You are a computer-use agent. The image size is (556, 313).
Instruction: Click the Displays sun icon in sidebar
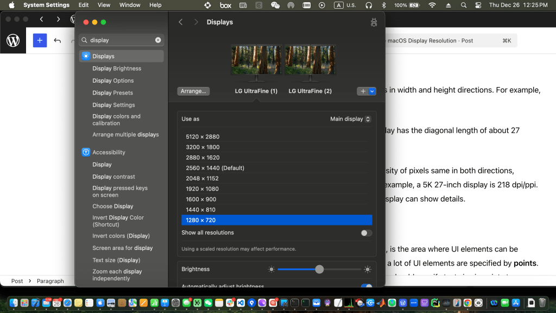(86, 56)
